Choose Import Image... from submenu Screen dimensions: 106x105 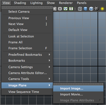78,88
